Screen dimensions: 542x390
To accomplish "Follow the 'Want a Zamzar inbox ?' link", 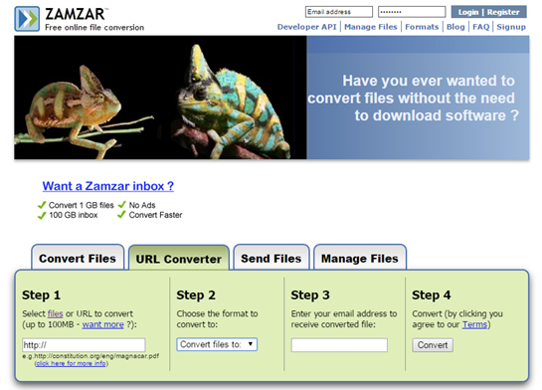I will pyautogui.click(x=107, y=186).
